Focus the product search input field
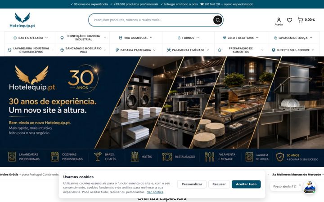Screen dimensions: 324x202 coord(152,20)
